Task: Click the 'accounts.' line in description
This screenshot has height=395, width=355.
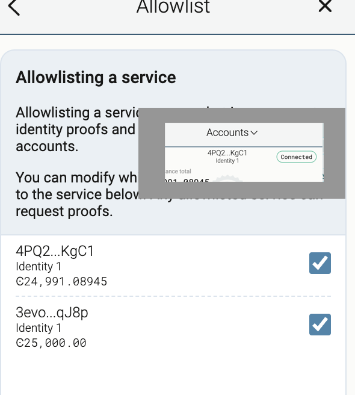Action: click(47, 146)
